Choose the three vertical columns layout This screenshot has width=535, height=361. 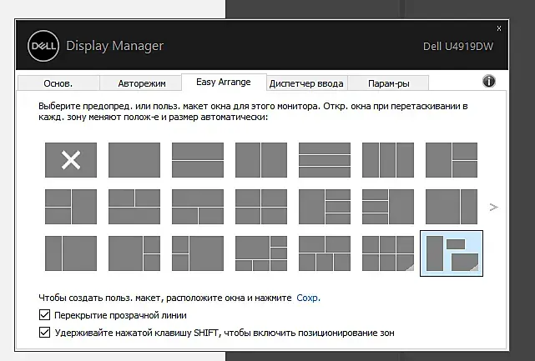click(388, 160)
